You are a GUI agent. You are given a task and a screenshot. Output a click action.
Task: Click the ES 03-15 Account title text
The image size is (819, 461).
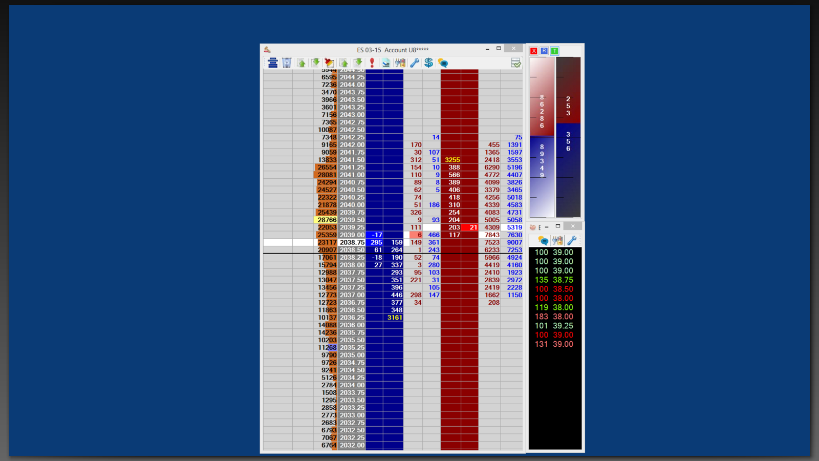point(393,50)
